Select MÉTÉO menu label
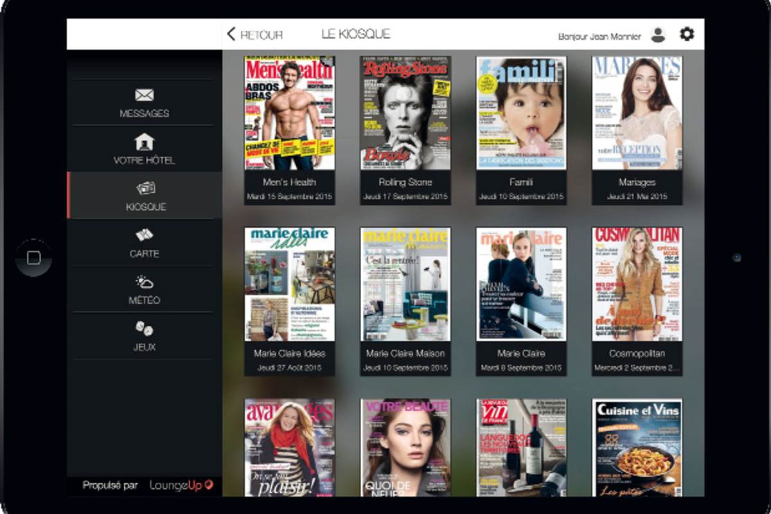Viewport: 771px width, 514px height. 145,300
